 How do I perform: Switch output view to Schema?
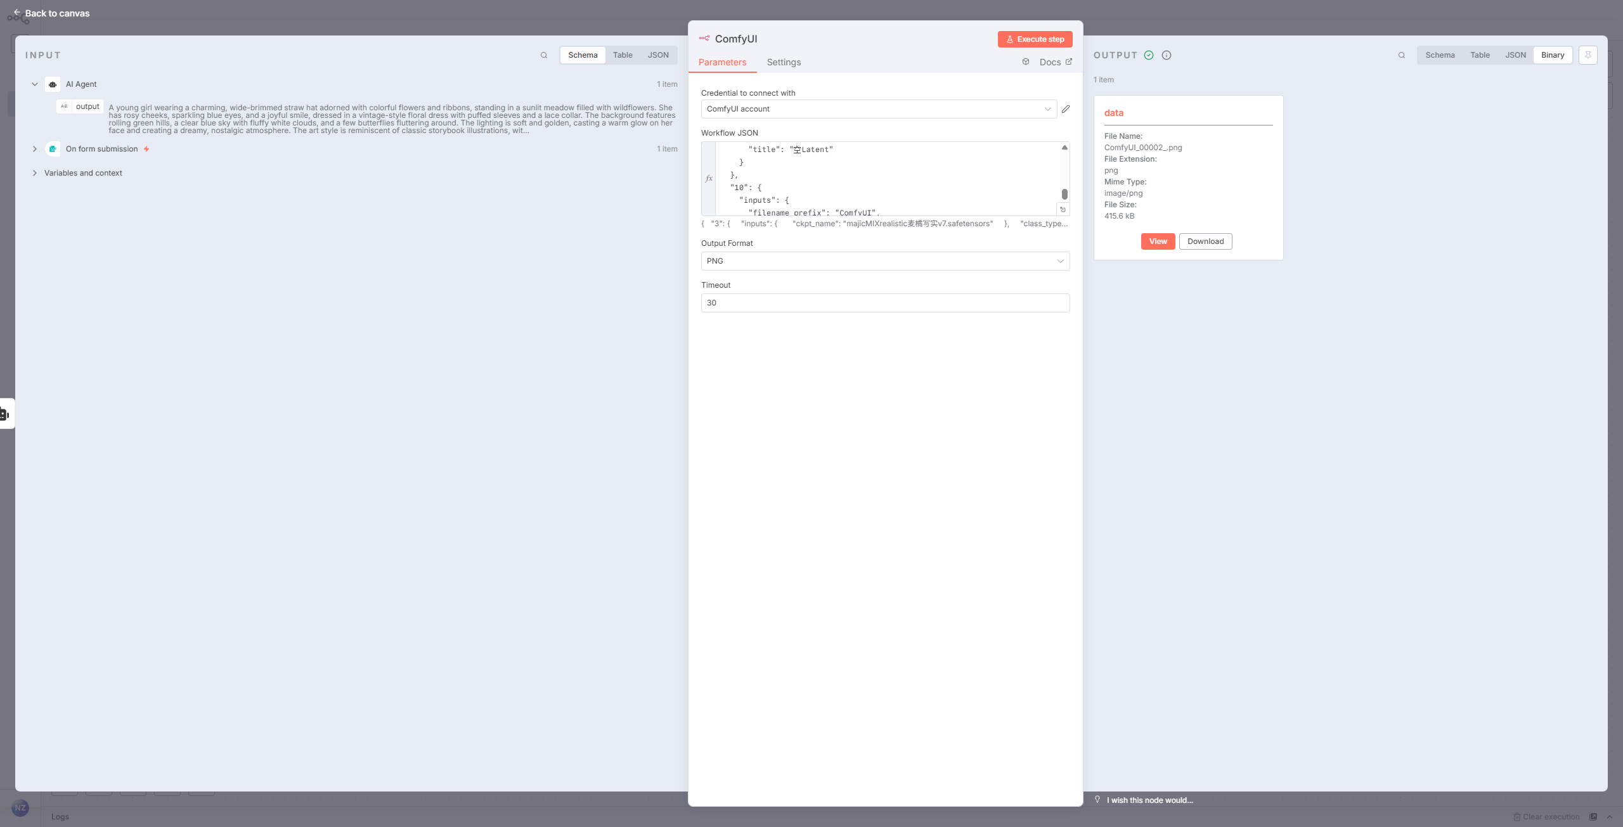tap(1440, 55)
